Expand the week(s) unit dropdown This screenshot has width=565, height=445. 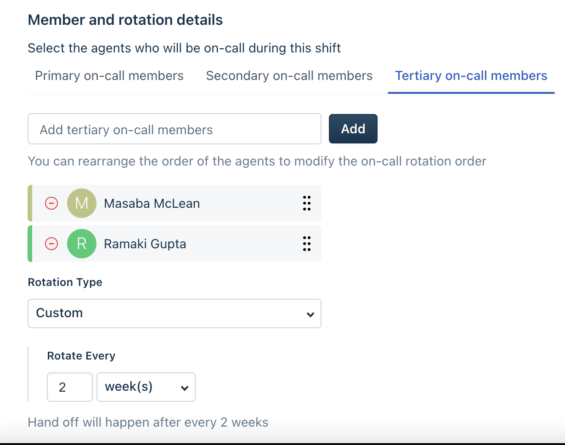click(146, 387)
